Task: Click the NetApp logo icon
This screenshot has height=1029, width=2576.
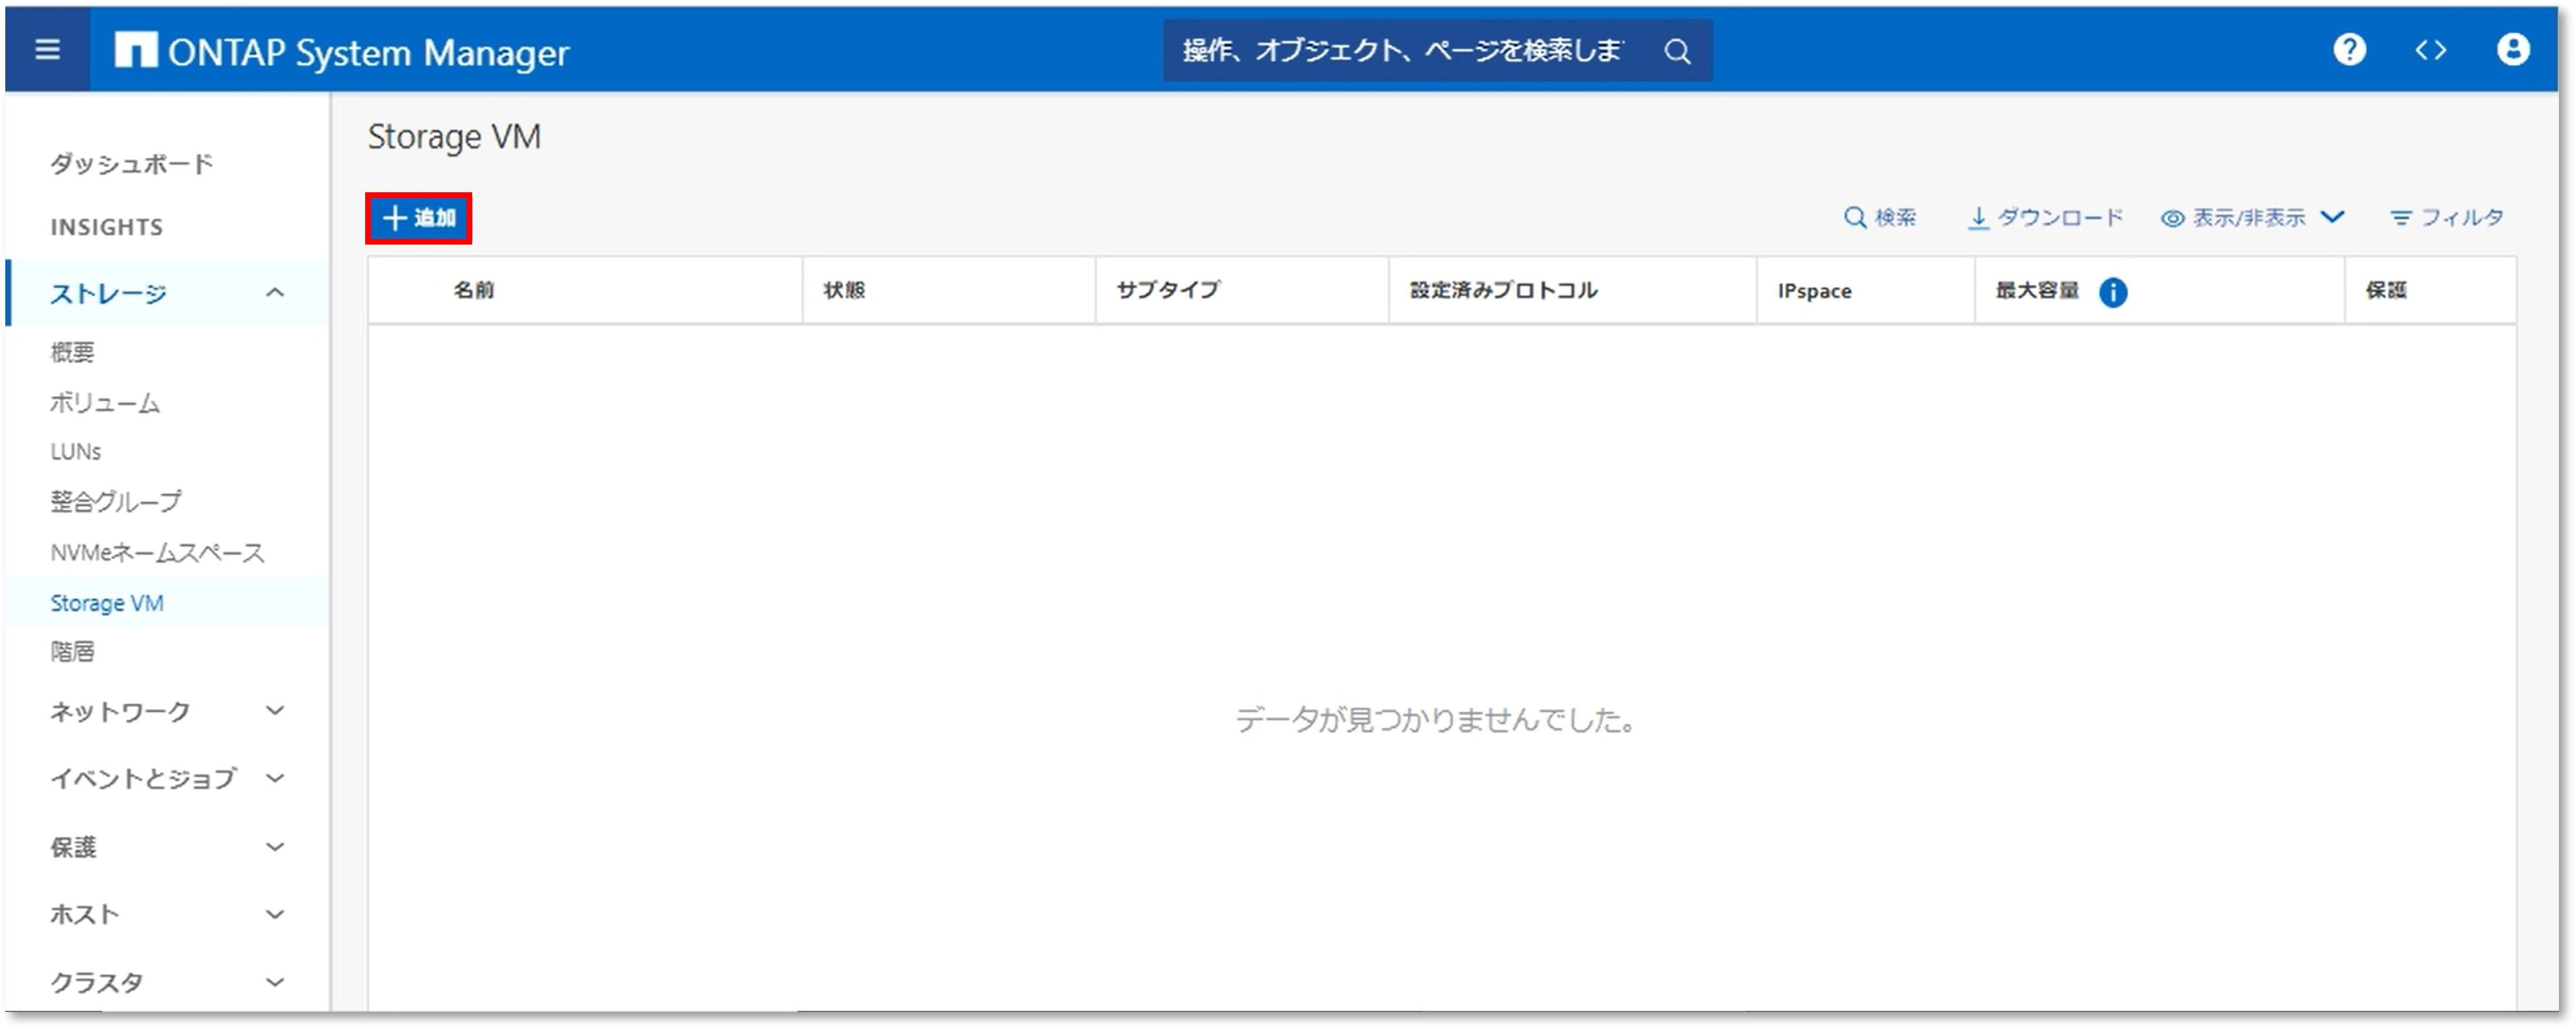Action: pyautogui.click(x=135, y=50)
